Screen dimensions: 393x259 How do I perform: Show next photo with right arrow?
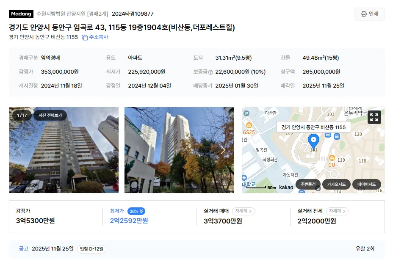click(x=223, y=150)
